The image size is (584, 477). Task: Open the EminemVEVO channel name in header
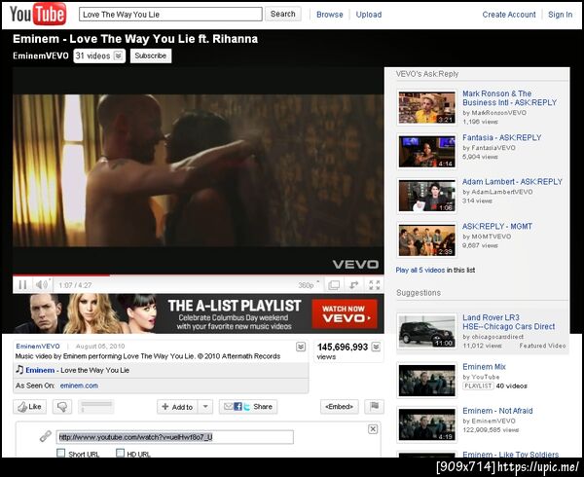(41, 55)
